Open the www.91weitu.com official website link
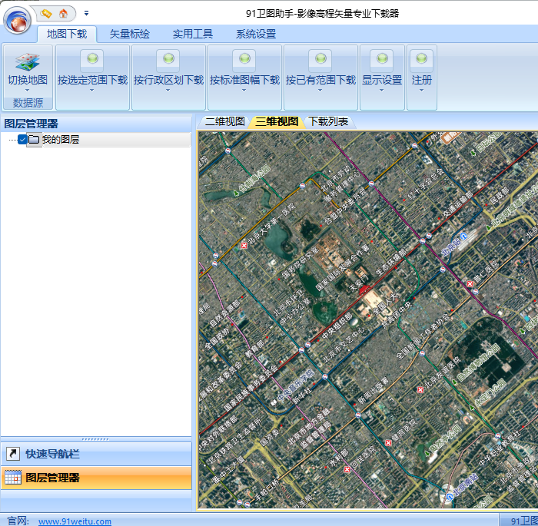Image resolution: width=538 pixels, height=526 pixels. [x=75, y=521]
